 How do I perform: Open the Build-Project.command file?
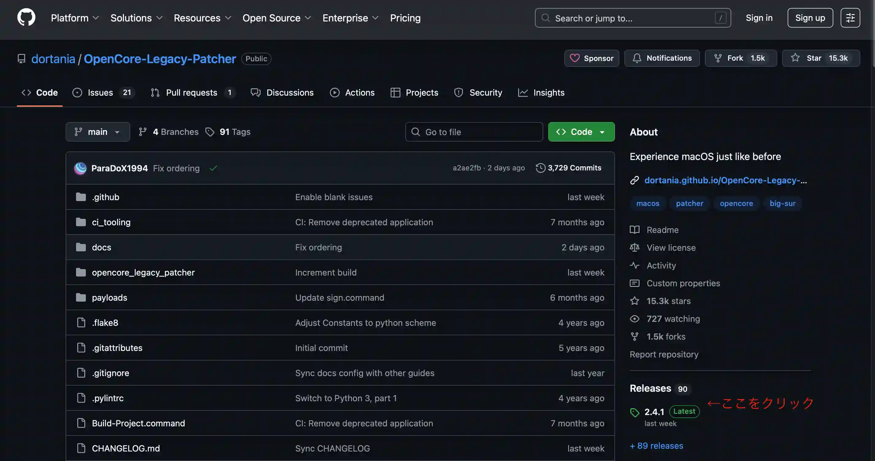[138, 423]
